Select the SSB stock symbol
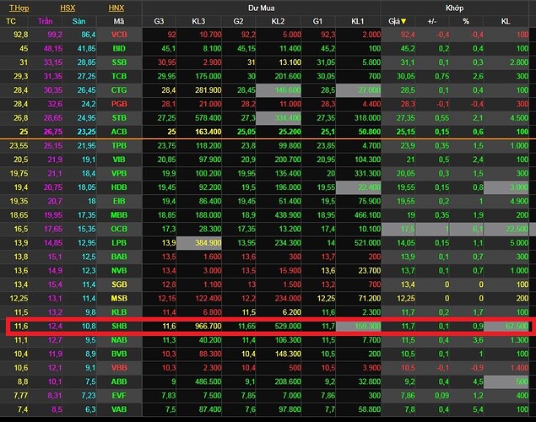 (x=119, y=62)
